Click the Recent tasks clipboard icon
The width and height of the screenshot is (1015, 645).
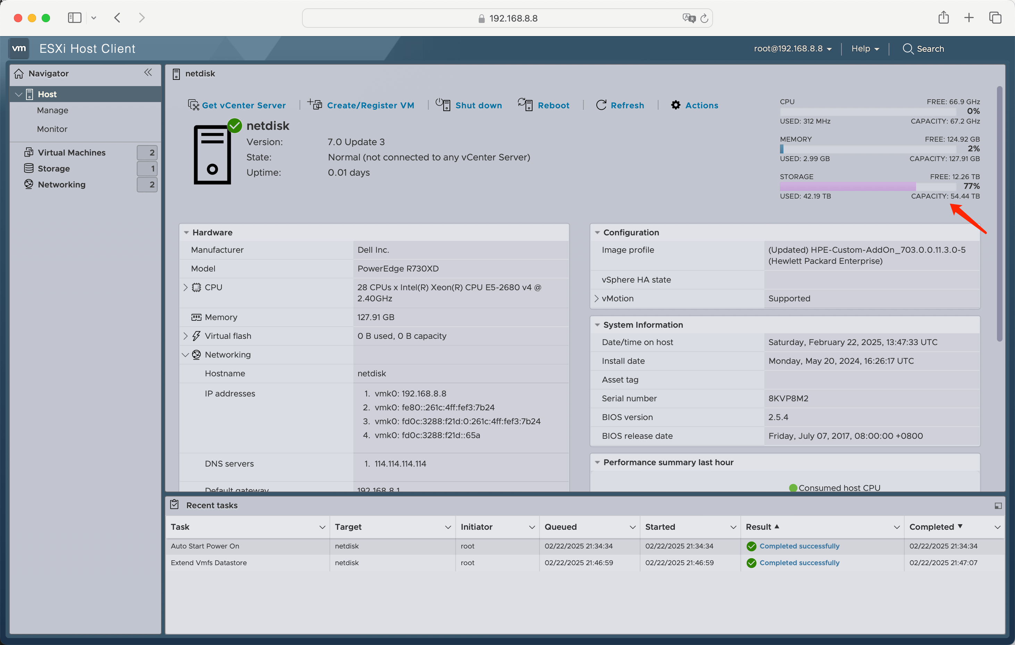coord(175,504)
